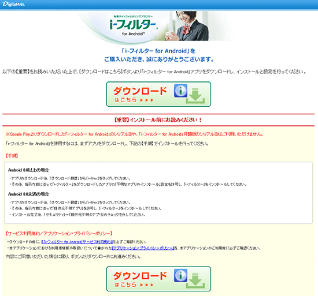Click the 【手順】 label

pos(12,156)
